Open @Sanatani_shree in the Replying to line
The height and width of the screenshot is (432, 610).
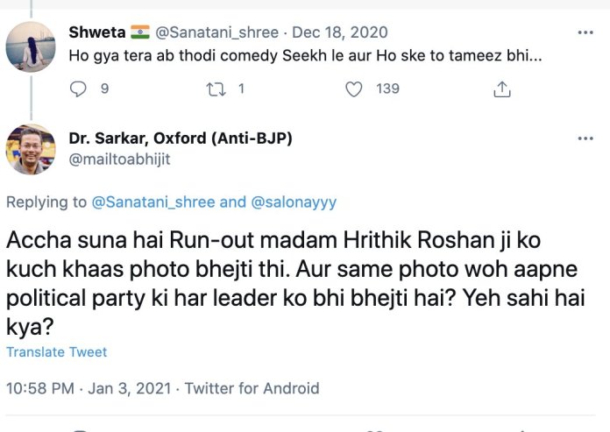click(153, 202)
